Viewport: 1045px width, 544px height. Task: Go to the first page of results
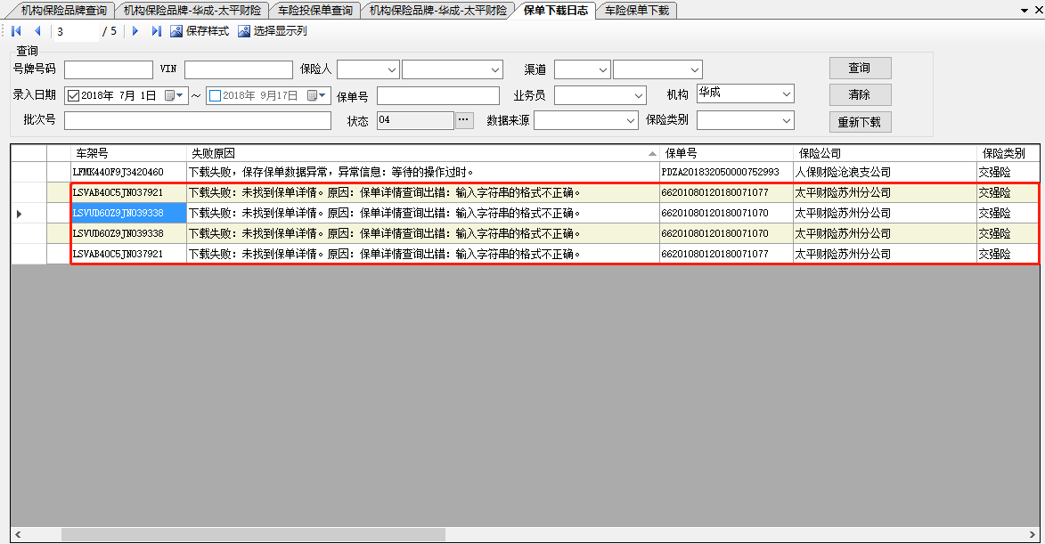tap(17, 30)
